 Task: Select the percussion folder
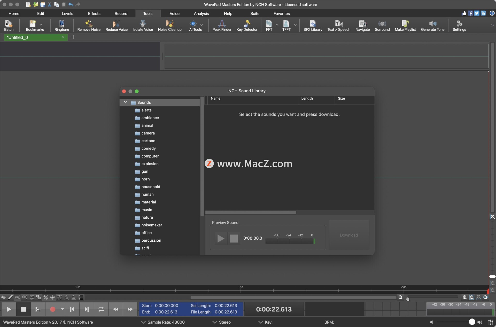click(151, 240)
